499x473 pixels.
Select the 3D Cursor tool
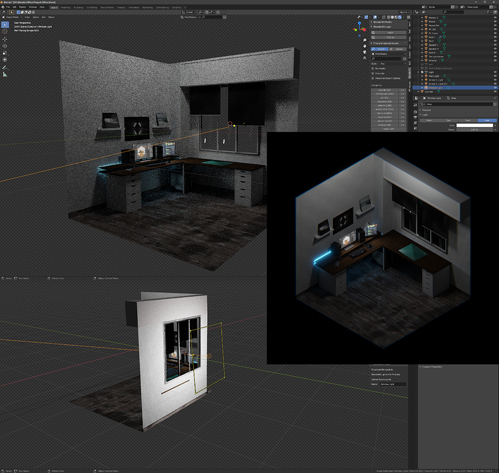pyautogui.click(x=5, y=32)
